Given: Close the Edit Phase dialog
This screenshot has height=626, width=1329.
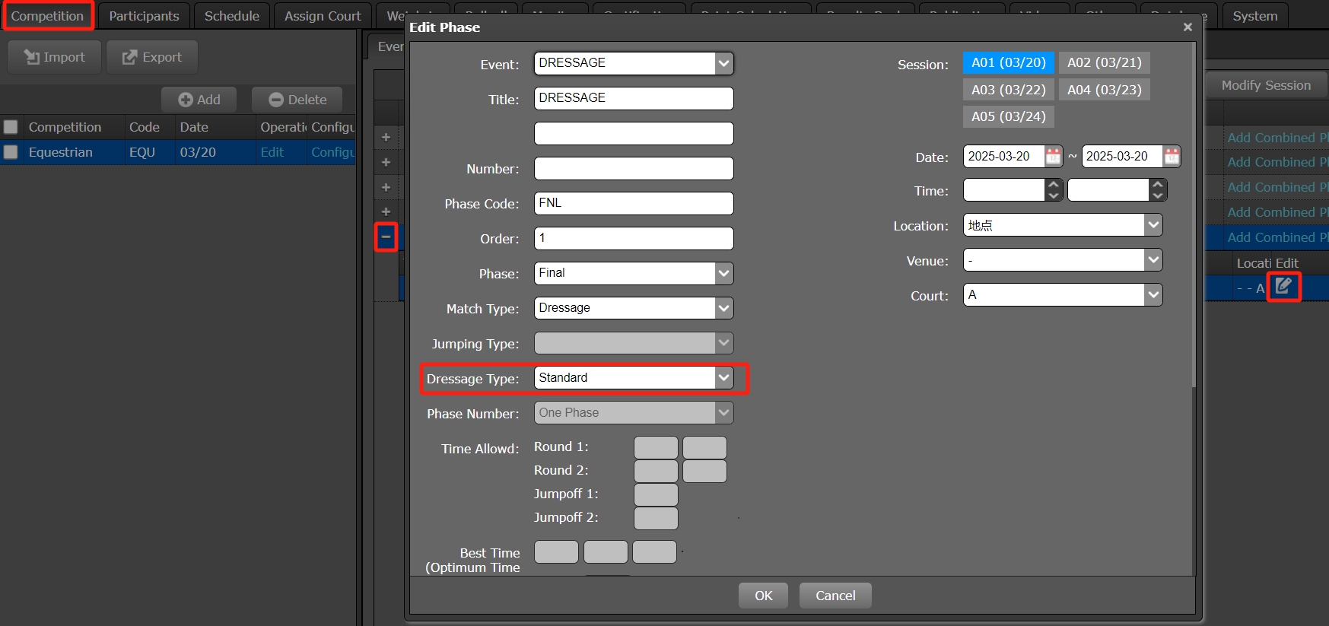Looking at the screenshot, I should [x=1188, y=27].
